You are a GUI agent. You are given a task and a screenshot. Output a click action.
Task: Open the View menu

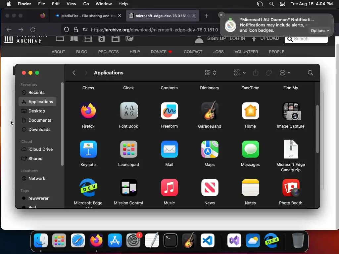click(72, 4)
